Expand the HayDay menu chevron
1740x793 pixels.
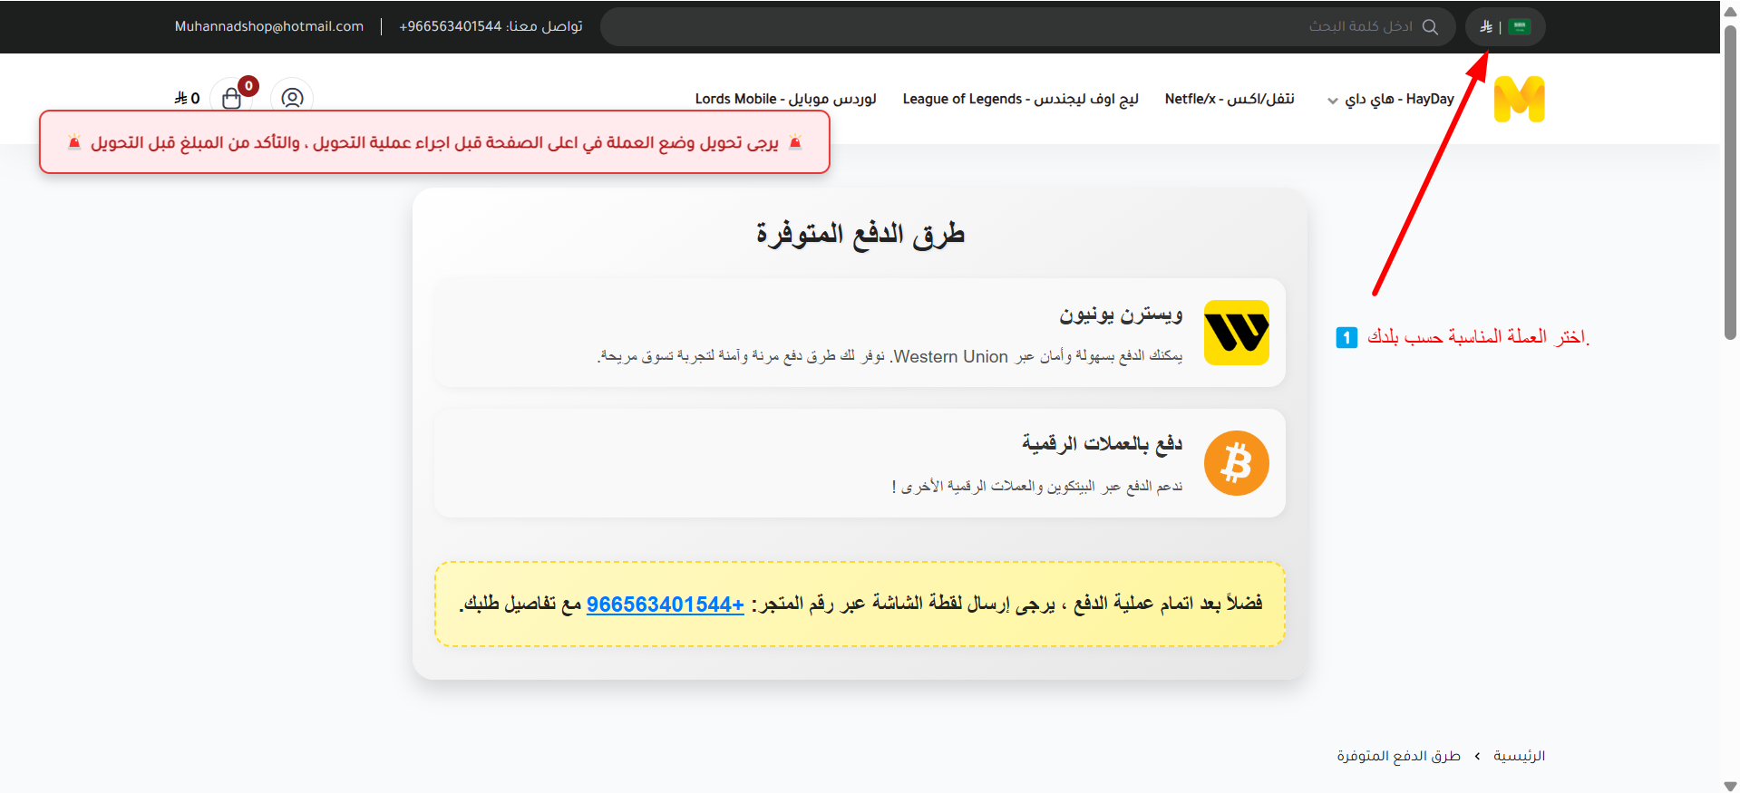tap(1332, 101)
